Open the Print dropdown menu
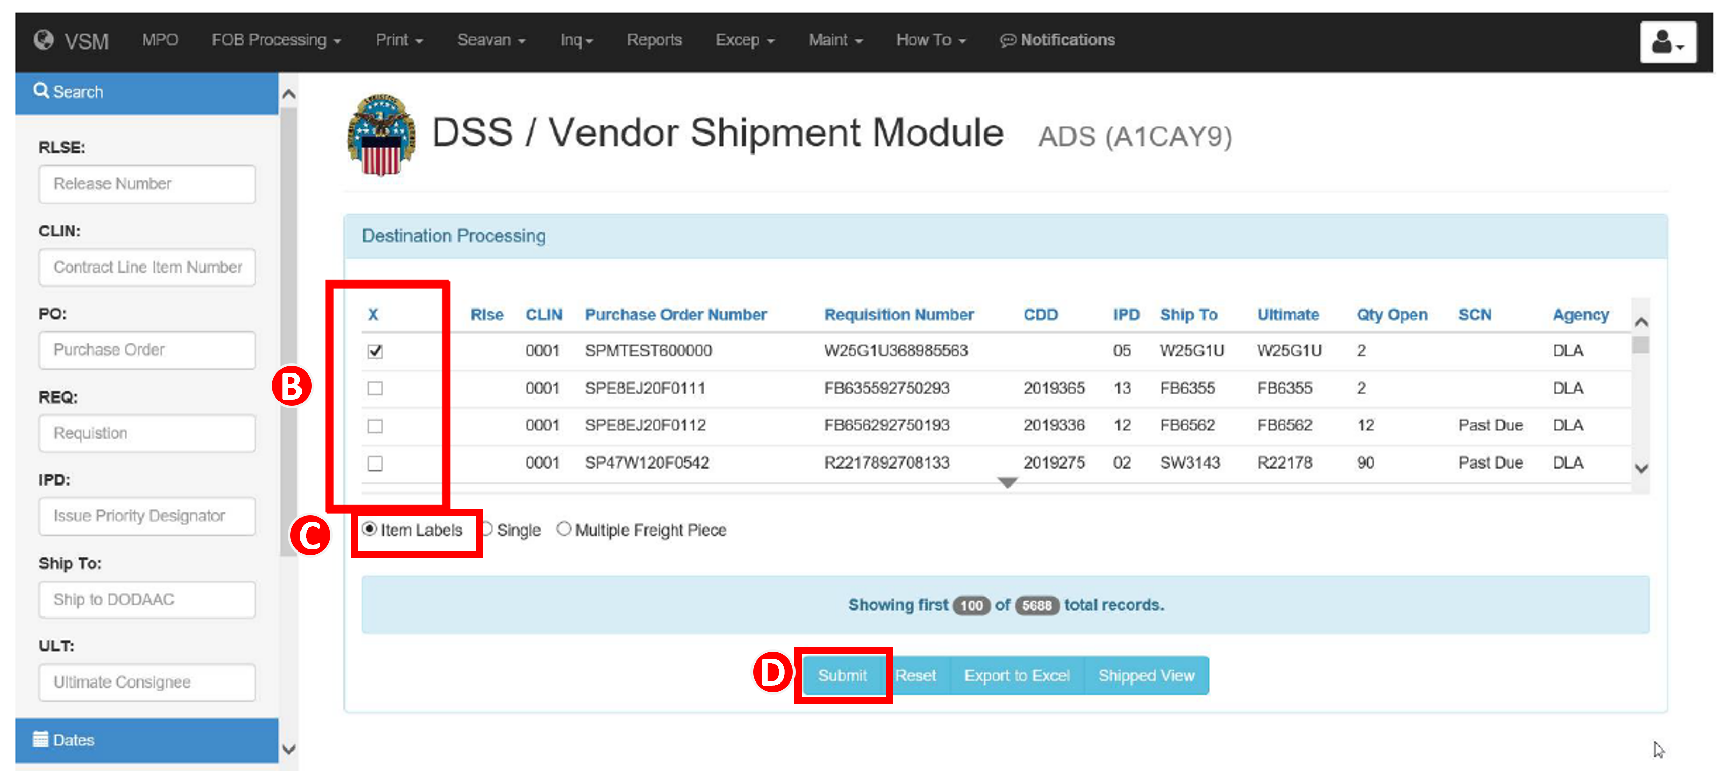This screenshot has width=1719, height=771. pos(398,40)
